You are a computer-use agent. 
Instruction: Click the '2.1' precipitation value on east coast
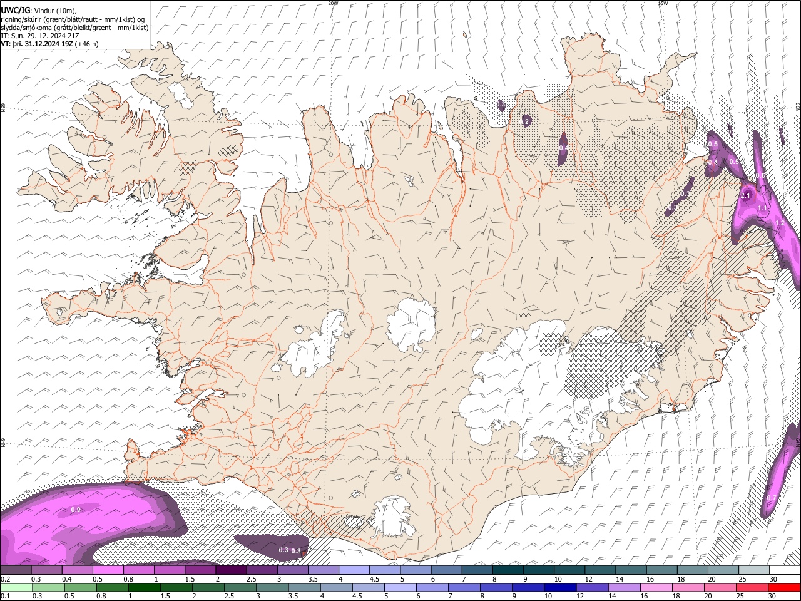pos(745,196)
